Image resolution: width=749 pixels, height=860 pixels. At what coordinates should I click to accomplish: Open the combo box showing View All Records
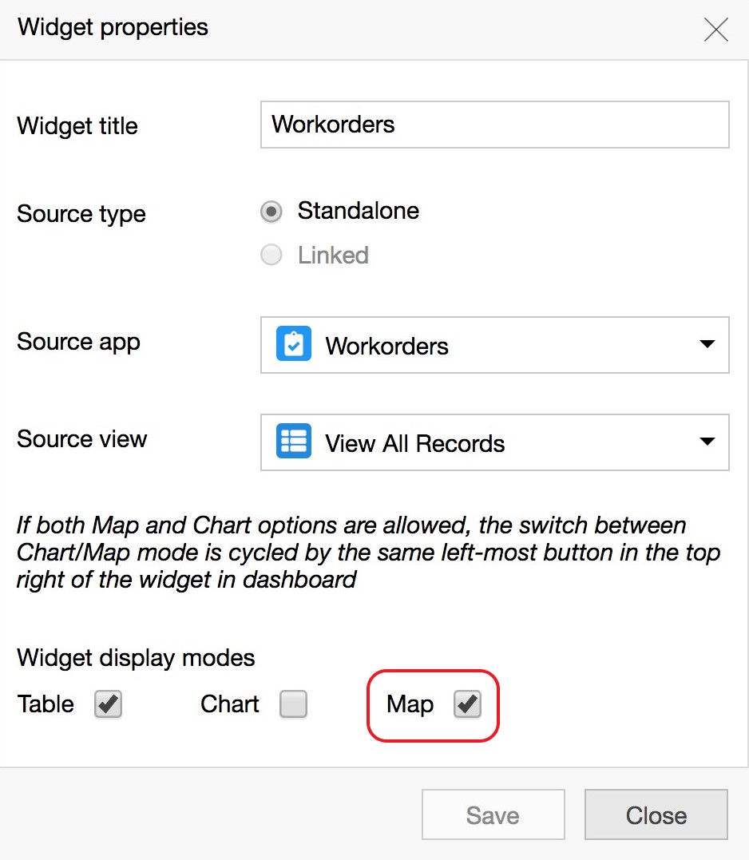coord(495,443)
